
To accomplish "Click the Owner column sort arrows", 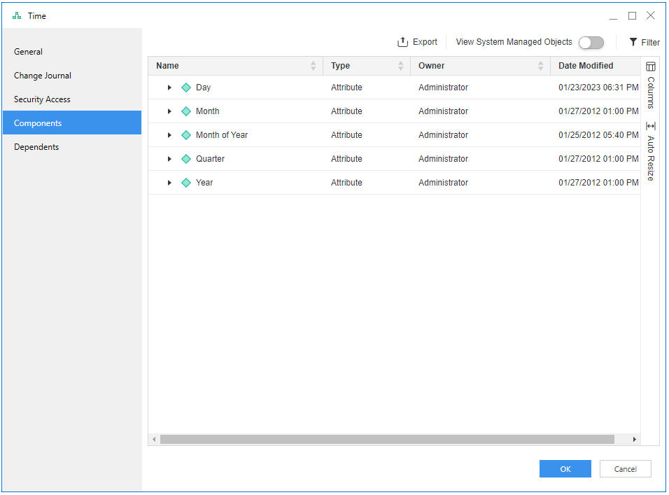I will tap(540, 66).
